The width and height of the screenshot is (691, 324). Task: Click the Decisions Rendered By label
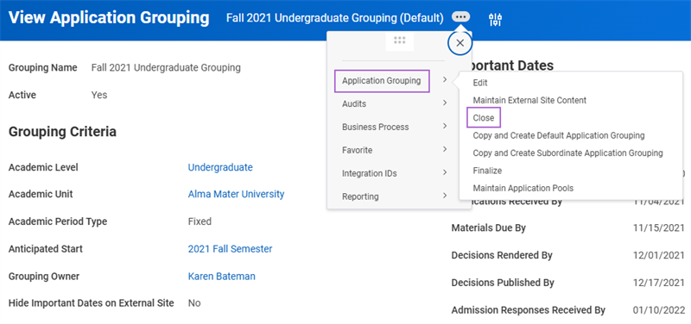tap(502, 255)
